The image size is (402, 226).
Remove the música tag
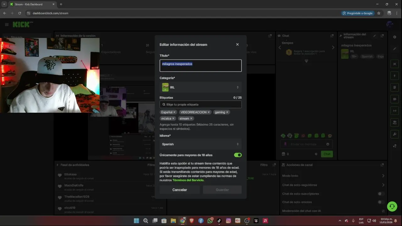173,118
